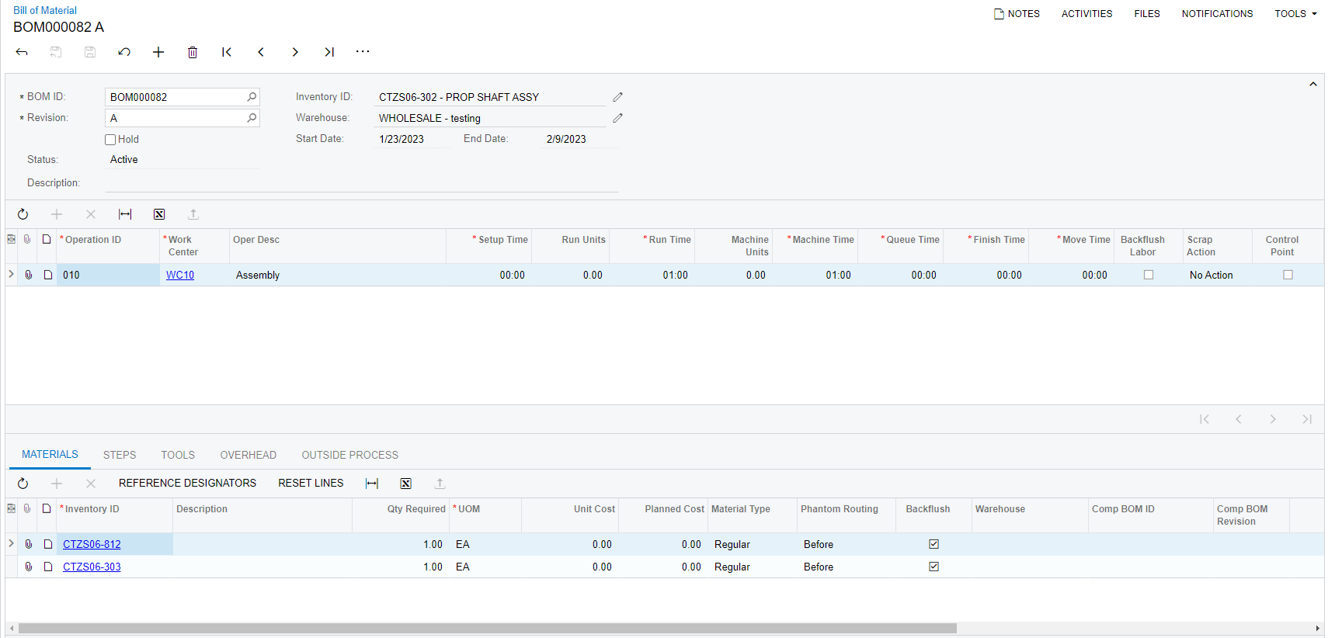The image size is (1328, 638).
Task: Switch to the Overhead tab
Action: click(x=248, y=455)
